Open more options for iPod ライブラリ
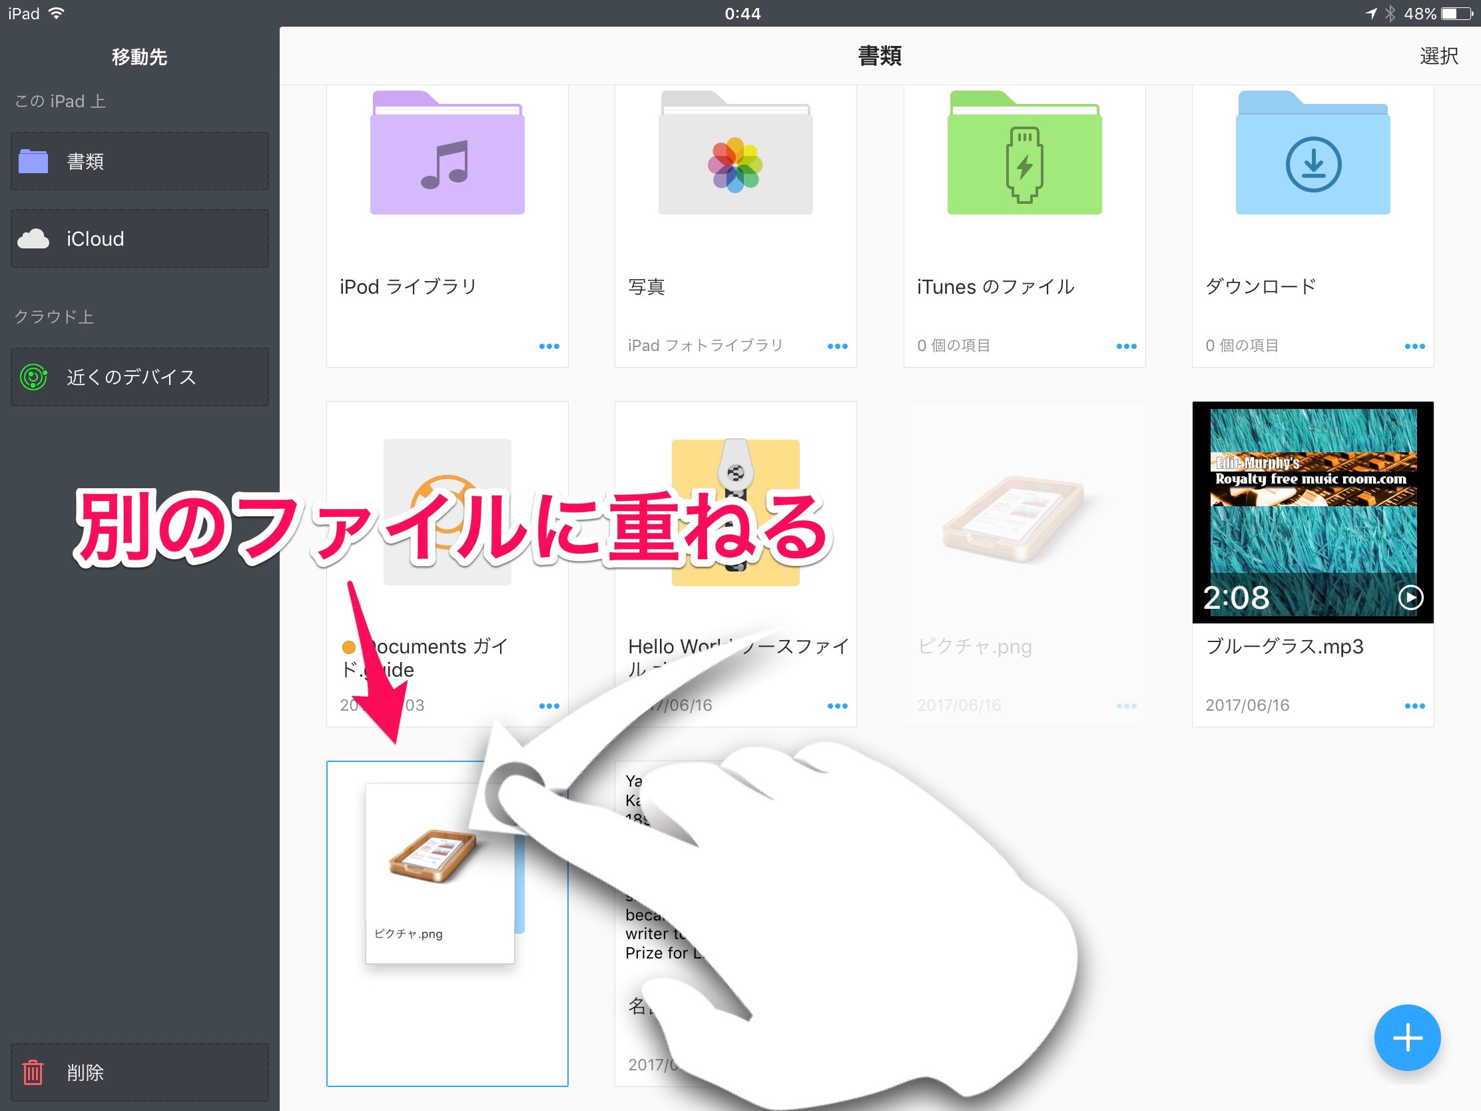 pos(549,346)
